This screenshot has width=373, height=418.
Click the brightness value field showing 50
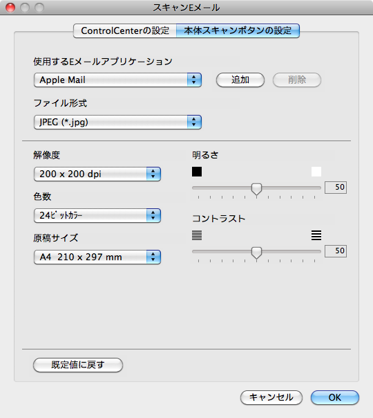click(x=336, y=187)
